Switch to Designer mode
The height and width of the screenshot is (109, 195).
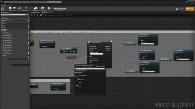tap(180, 9)
